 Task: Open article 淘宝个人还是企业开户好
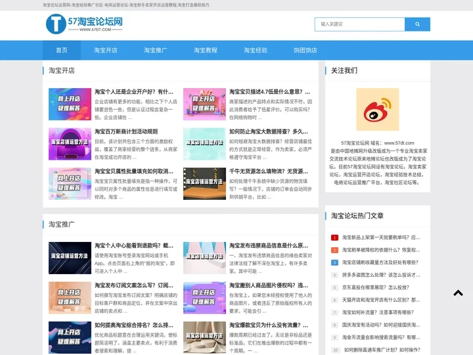[134, 92]
